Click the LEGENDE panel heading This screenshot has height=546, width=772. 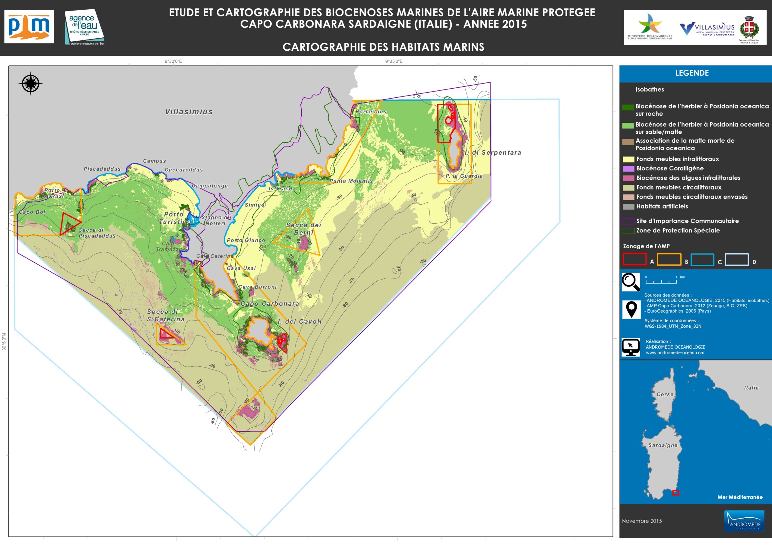[692, 73]
